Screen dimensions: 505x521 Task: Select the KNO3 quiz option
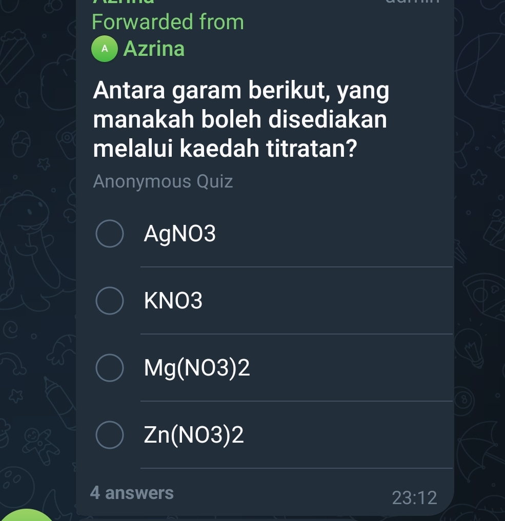point(173,301)
